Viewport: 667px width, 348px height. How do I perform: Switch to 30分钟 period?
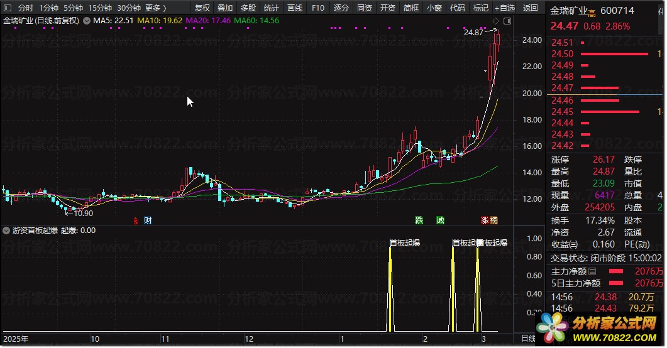pyautogui.click(x=128, y=8)
